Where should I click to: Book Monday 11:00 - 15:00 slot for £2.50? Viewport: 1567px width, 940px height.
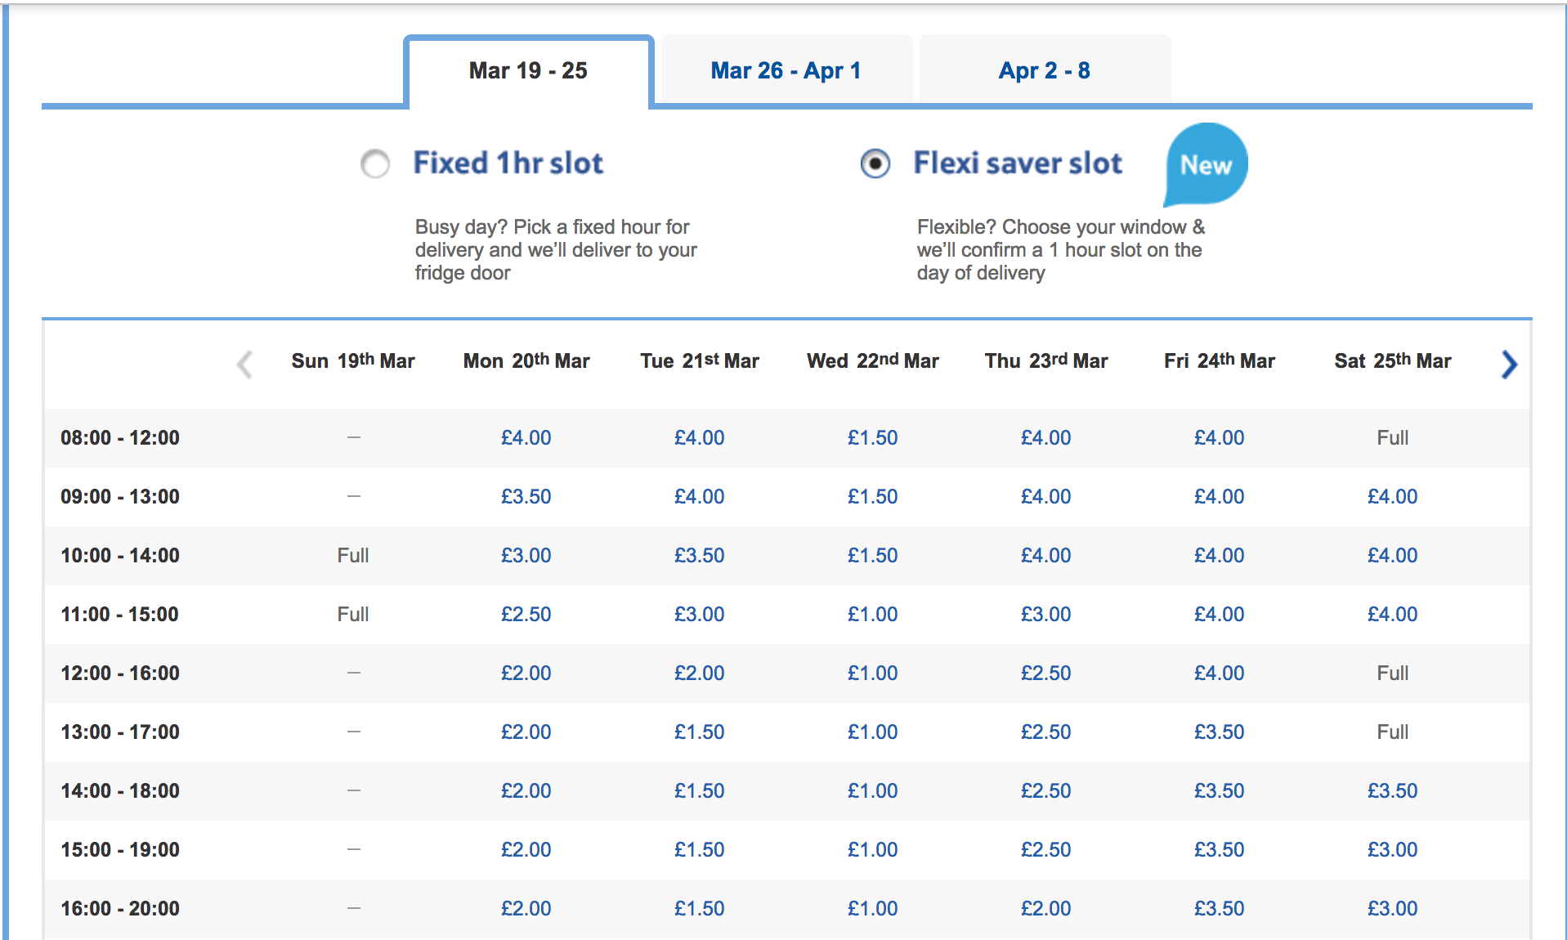[526, 615]
